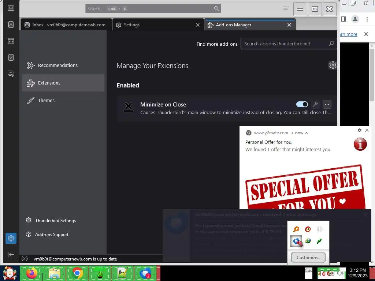Click the online status icon in status bar

coord(25,259)
